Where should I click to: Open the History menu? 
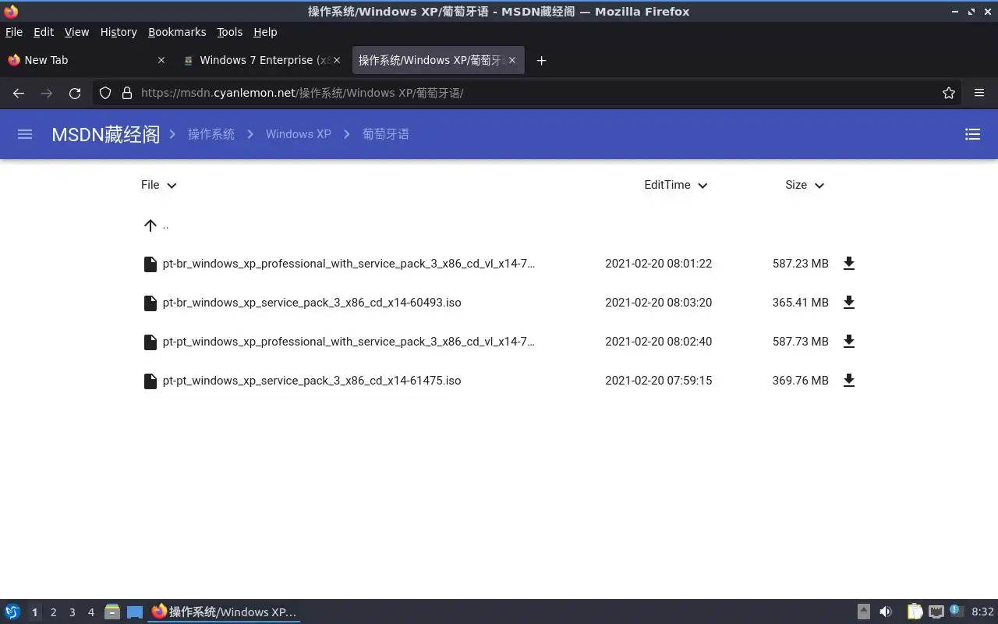(119, 32)
